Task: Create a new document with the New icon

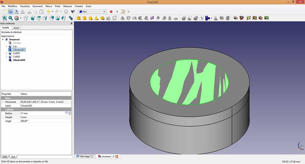Action: coord(5,12)
